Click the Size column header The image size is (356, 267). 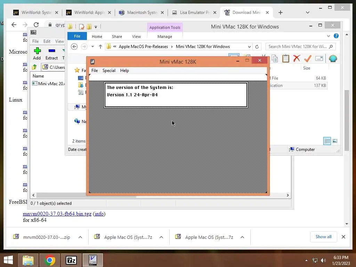coord(307,68)
